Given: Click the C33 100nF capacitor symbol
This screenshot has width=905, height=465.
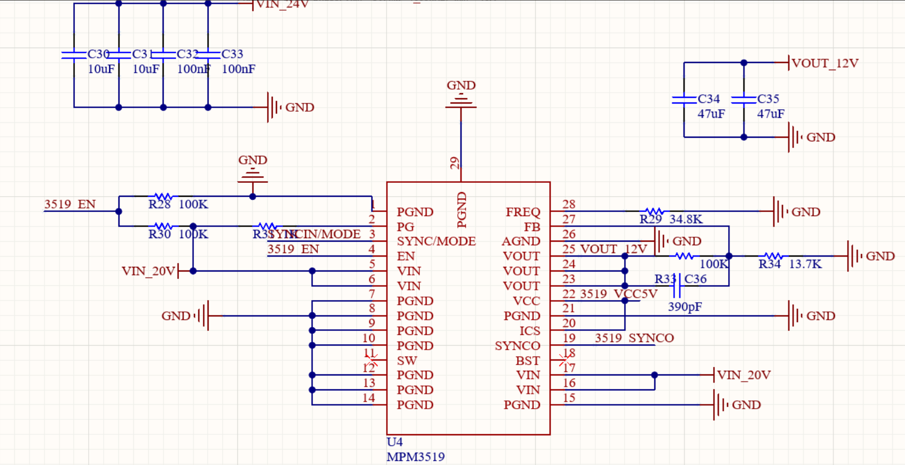Looking at the screenshot, I should tap(208, 55).
